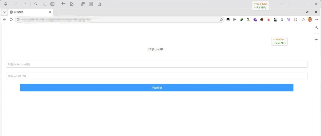Click the sidebar plus add icon
Screen dimensions: 321x136
click(x=316, y=40)
